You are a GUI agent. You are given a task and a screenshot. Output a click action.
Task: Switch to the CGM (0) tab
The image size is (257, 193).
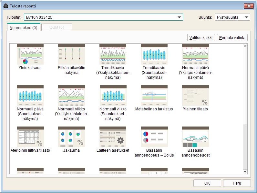[x=57, y=27]
